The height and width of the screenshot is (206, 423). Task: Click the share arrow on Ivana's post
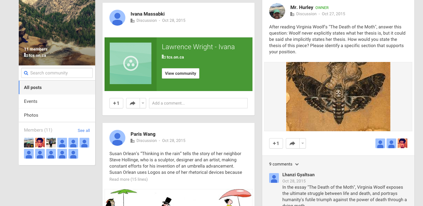click(133, 103)
